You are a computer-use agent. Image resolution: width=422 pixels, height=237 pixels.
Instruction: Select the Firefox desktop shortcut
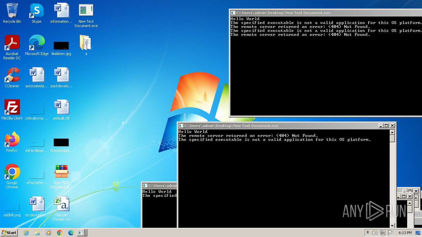[12, 142]
